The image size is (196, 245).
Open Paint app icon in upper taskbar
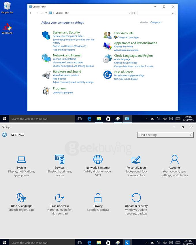(118, 119)
